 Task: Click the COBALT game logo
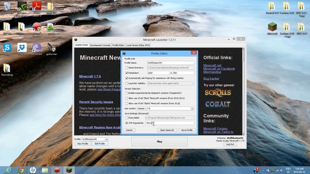[x=217, y=104]
